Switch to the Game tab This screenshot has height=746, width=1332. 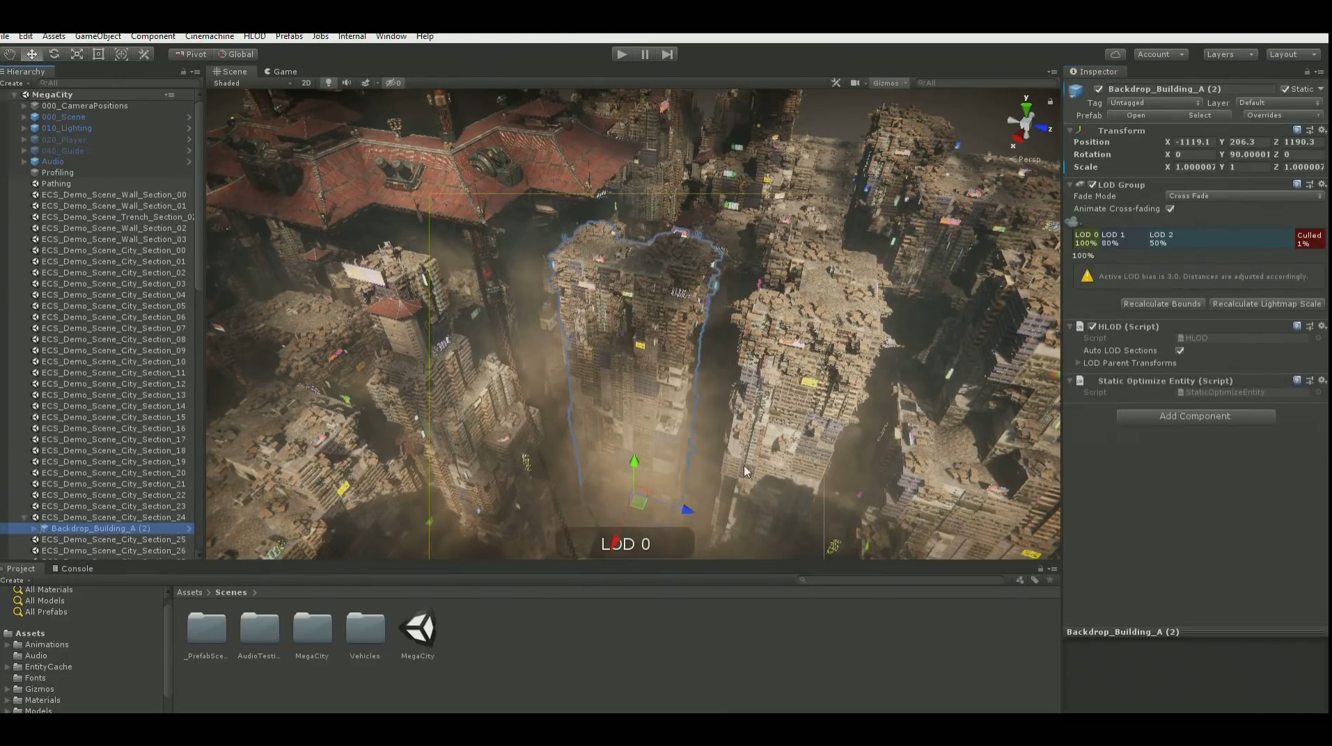coord(281,72)
